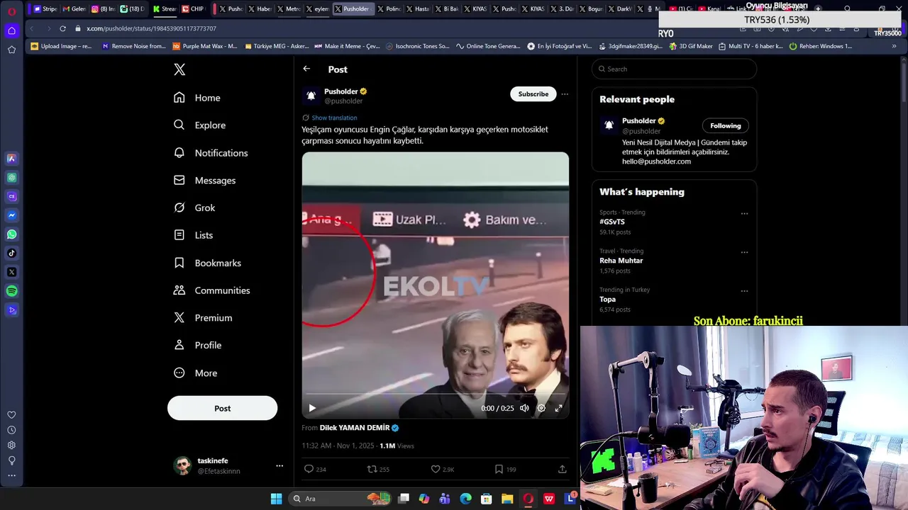Open WhatsApp in Opera sidebar
908x510 pixels.
pyautogui.click(x=11, y=234)
